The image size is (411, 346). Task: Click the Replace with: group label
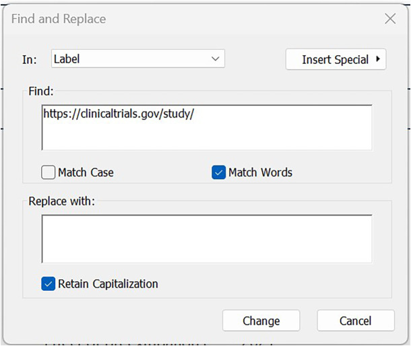[x=61, y=201]
